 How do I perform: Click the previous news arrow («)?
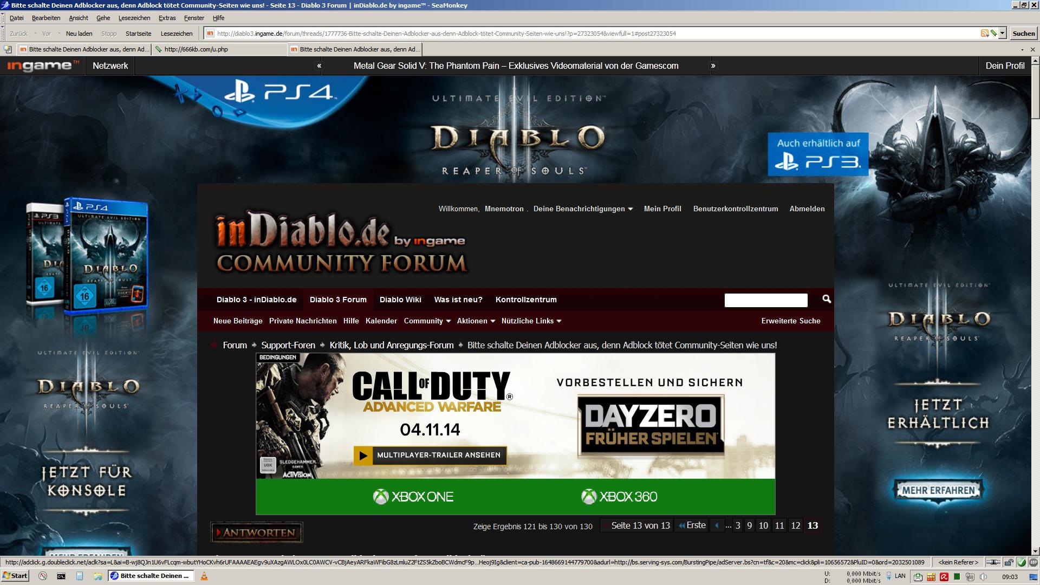319,66
